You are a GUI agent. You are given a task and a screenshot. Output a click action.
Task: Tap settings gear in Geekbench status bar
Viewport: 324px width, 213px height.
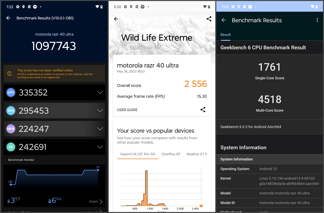(x=233, y=7)
